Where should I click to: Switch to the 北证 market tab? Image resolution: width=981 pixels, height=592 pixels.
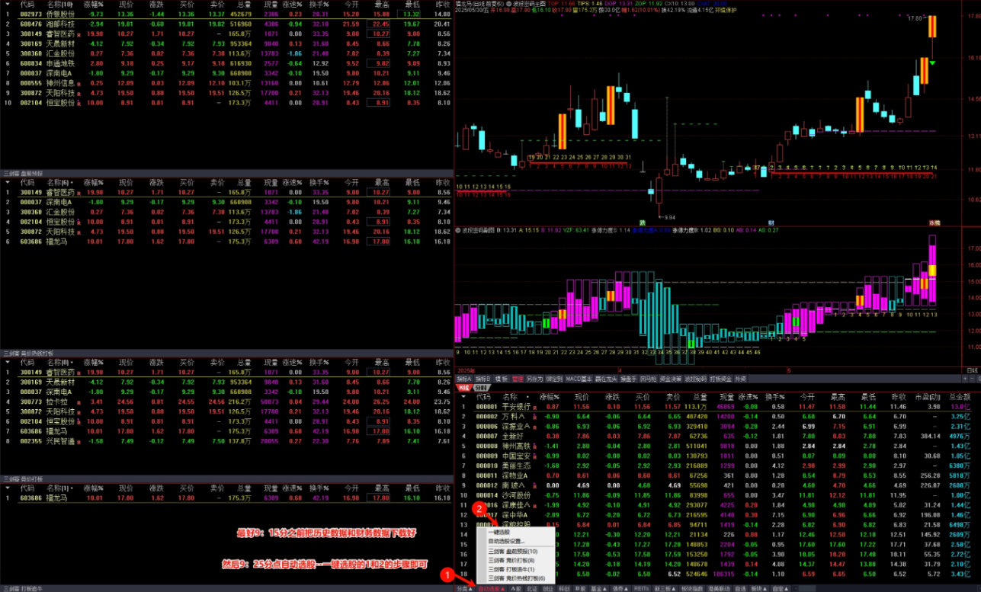point(531,588)
